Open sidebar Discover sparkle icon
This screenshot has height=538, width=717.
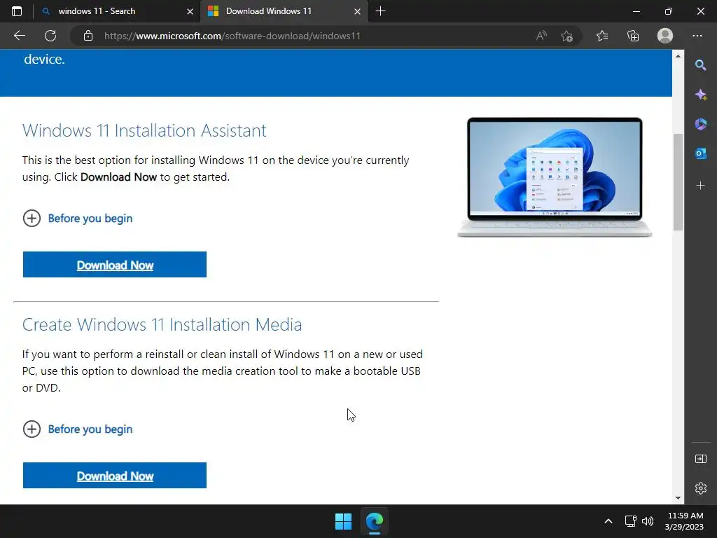[700, 95]
